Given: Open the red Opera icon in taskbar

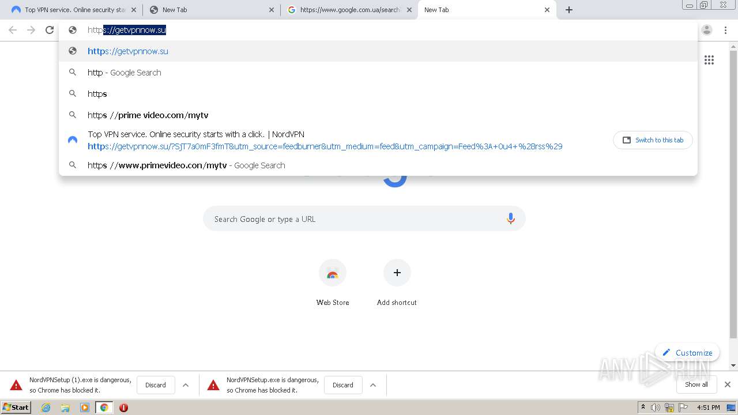Looking at the screenshot, I should [x=123, y=408].
